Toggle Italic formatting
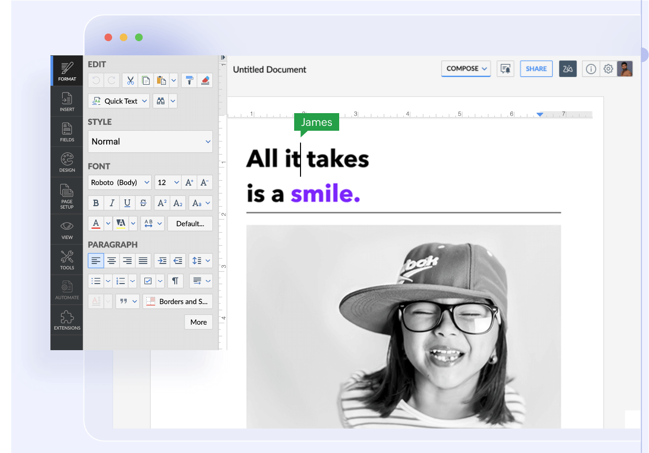 coord(112,203)
